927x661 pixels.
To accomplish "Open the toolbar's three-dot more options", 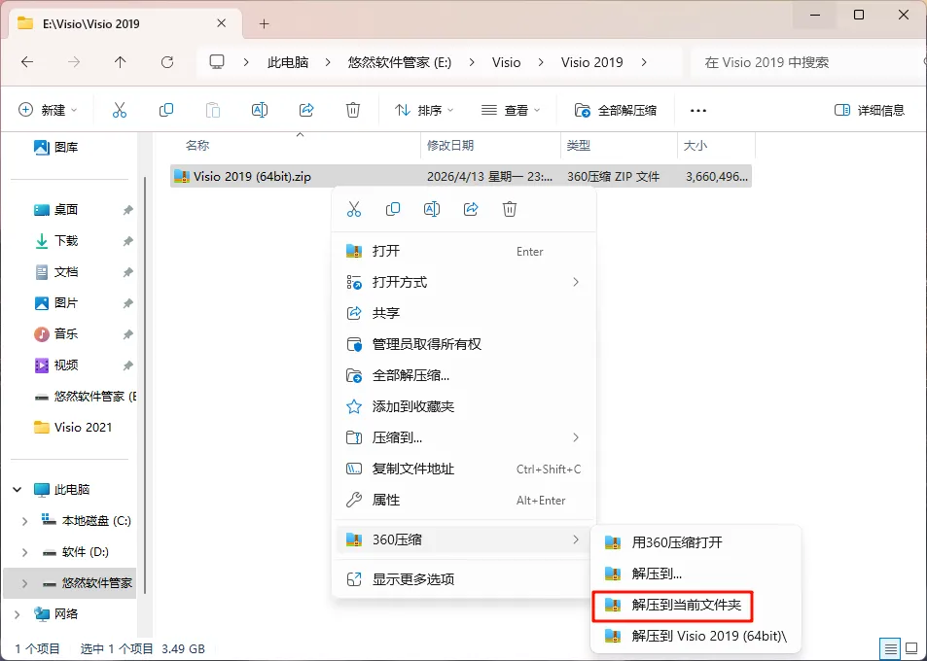I will pyautogui.click(x=698, y=111).
